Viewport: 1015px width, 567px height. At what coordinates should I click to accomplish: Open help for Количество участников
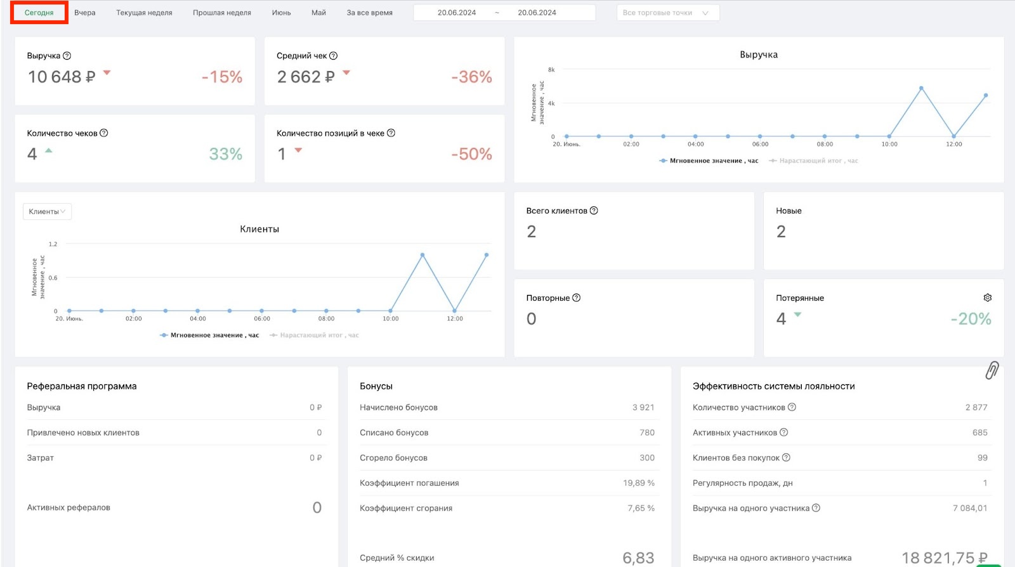click(792, 407)
